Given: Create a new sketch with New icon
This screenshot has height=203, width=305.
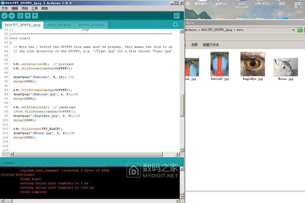Looking at the screenshot, I should click(20, 16).
